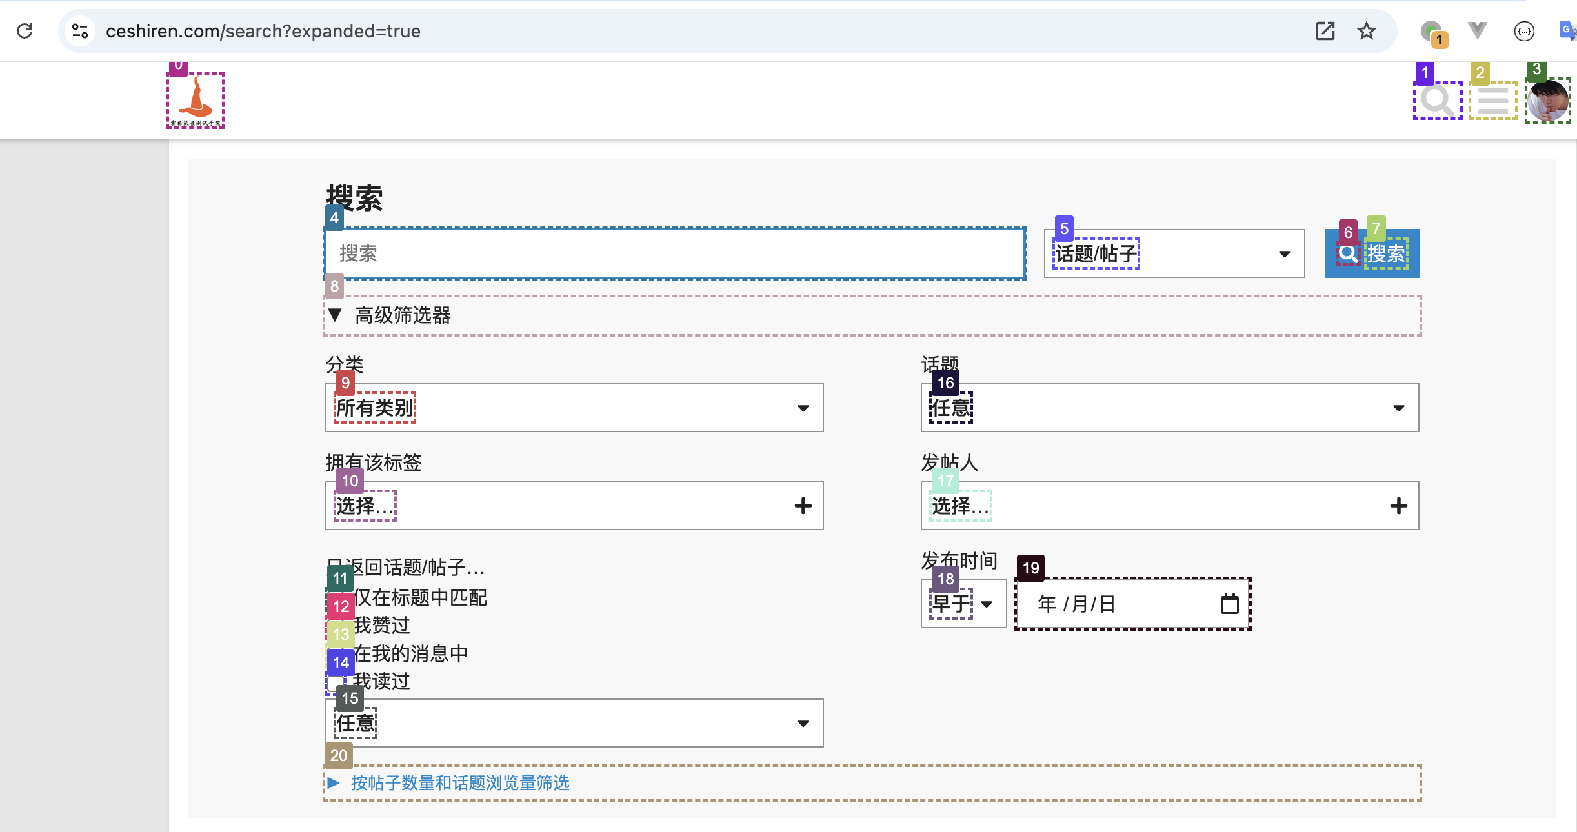The height and width of the screenshot is (832, 1577).
Task: Click the main 搜索 text input
Action: click(x=674, y=253)
